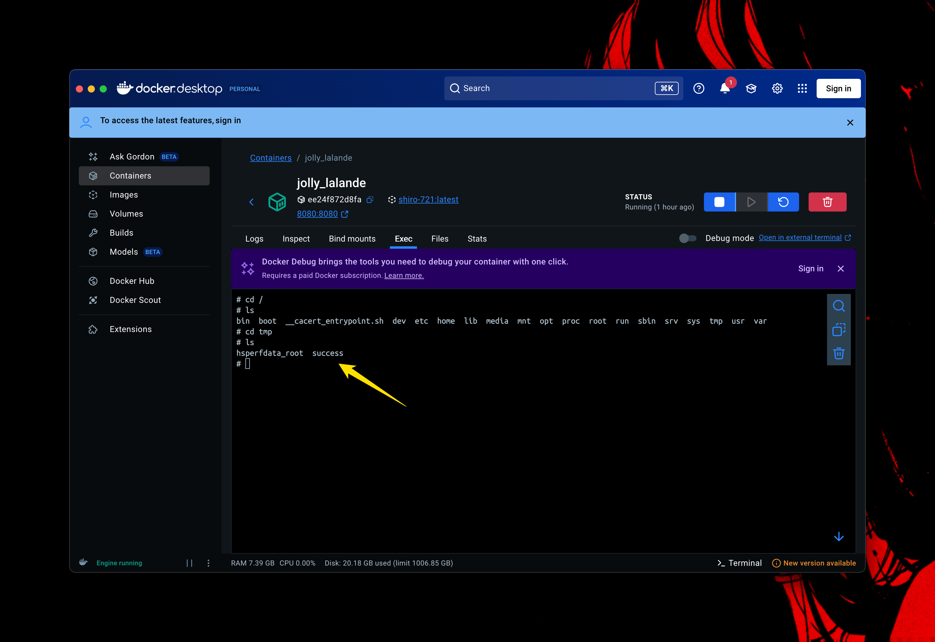Screen dimensions: 935x642
Task: Restart the container with restart icon
Action: pos(783,202)
